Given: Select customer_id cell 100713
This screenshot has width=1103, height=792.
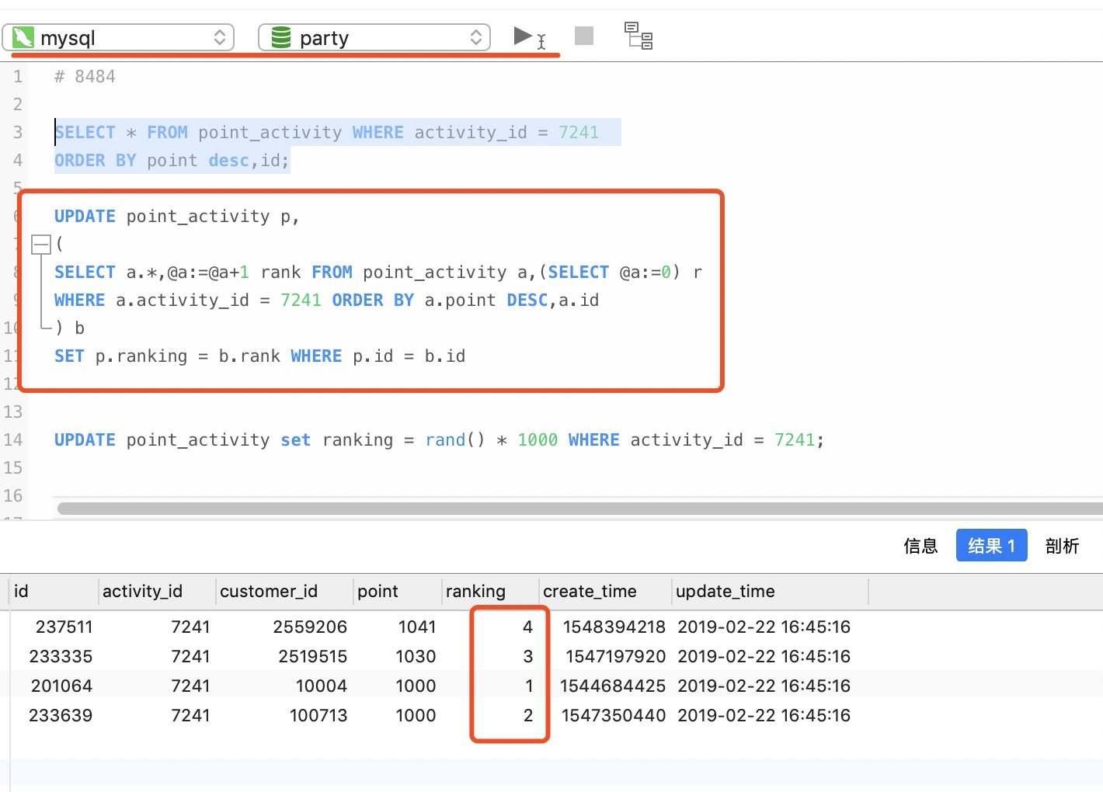Looking at the screenshot, I should [x=318, y=715].
